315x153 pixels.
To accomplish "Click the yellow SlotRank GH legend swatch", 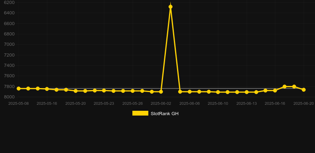I will [140, 113].
